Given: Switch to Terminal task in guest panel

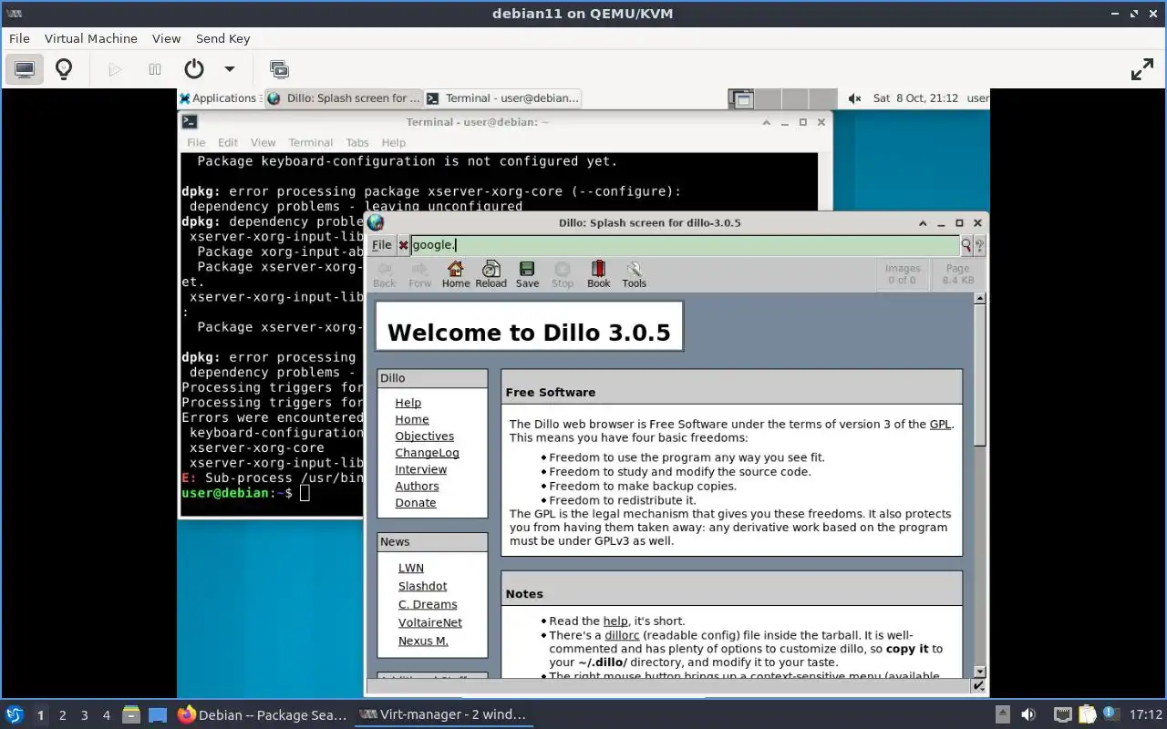Looking at the screenshot, I should pos(502,98).
